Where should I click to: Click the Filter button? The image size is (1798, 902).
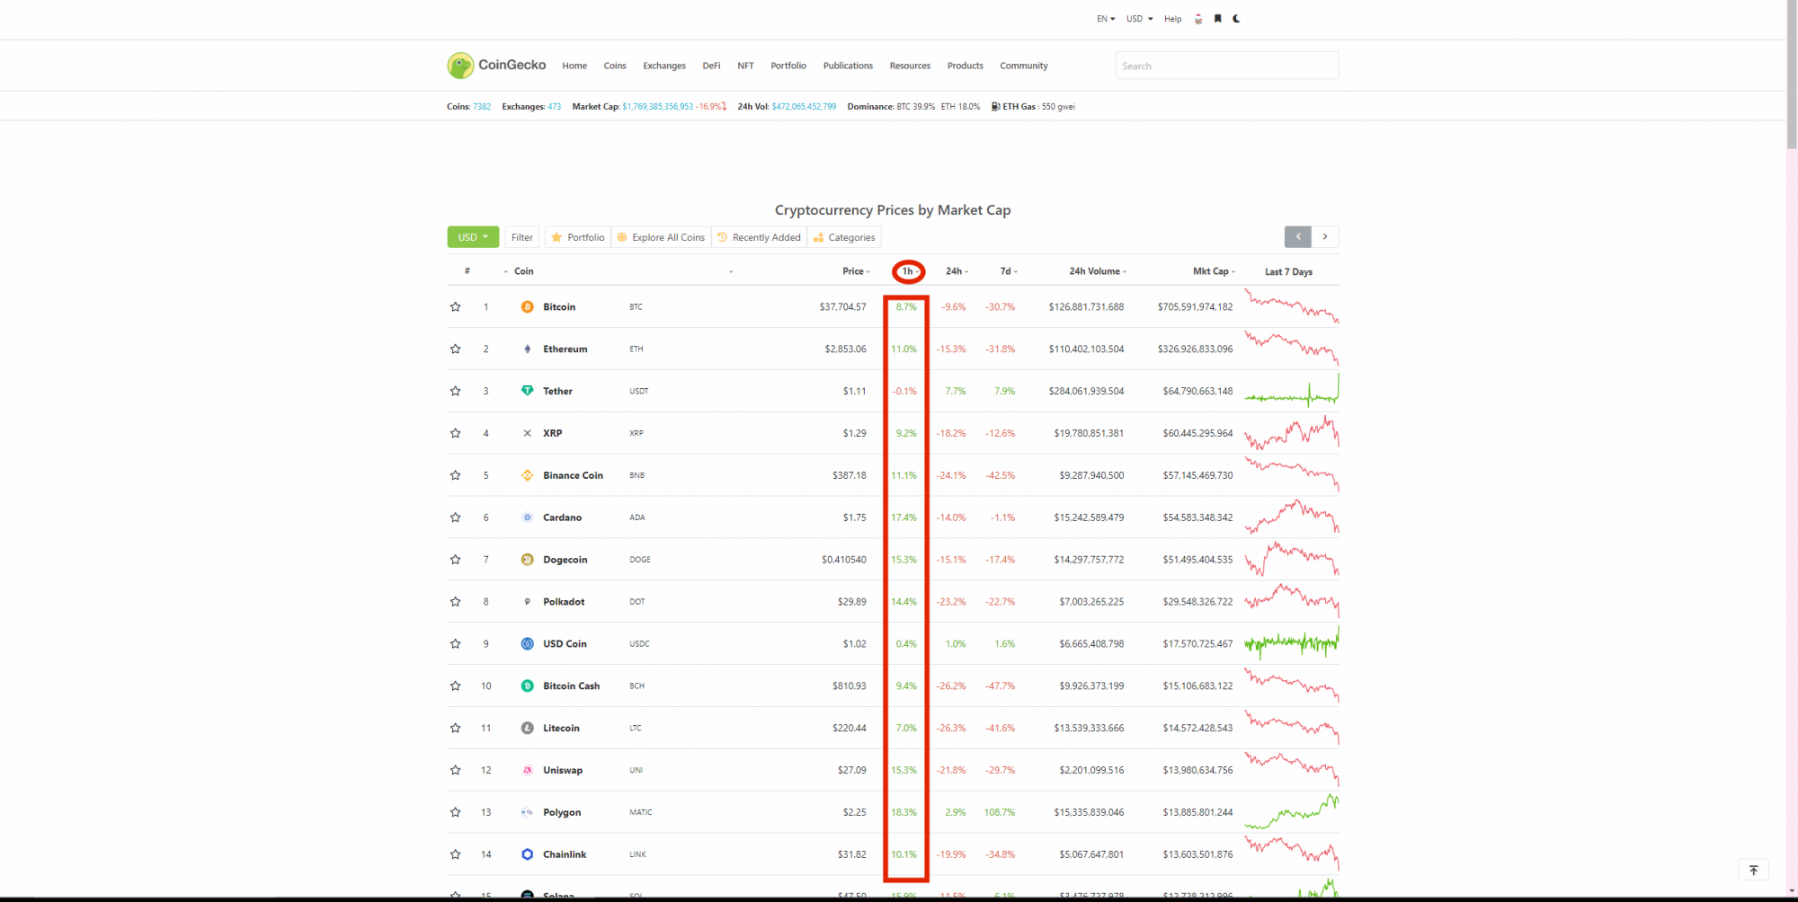(x=522, y=237)
